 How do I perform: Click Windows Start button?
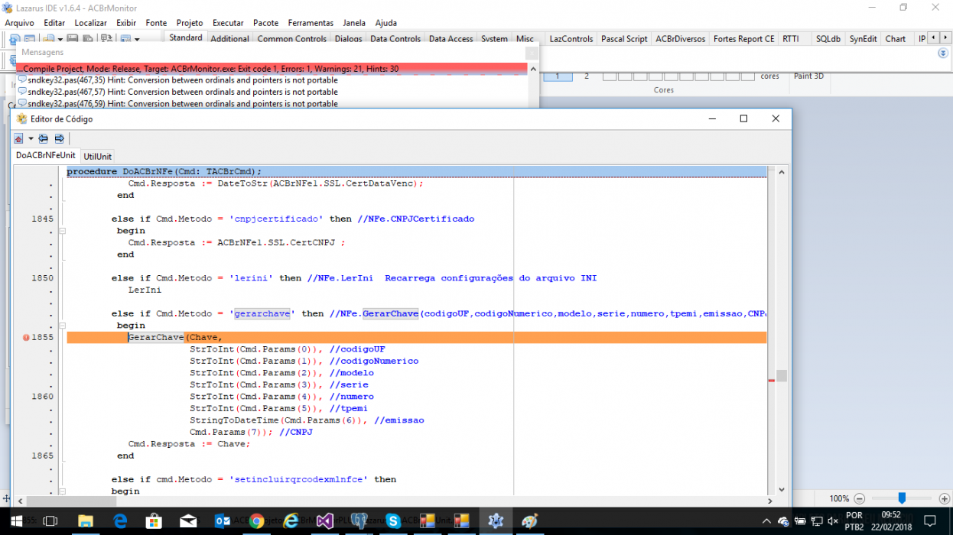pos(16,521)
